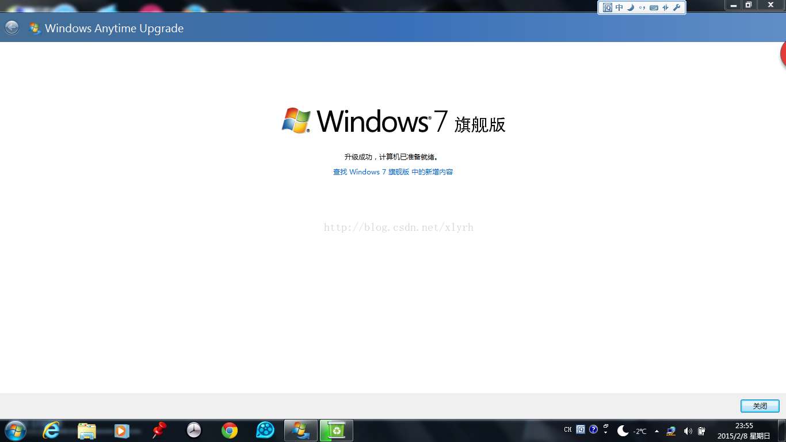786x442 pixels.
Task: Open the network connection tray icon
Action: [671, 430]
